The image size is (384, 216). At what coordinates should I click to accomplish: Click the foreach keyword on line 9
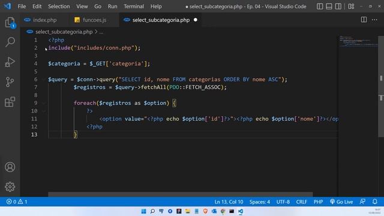point(85,103)
